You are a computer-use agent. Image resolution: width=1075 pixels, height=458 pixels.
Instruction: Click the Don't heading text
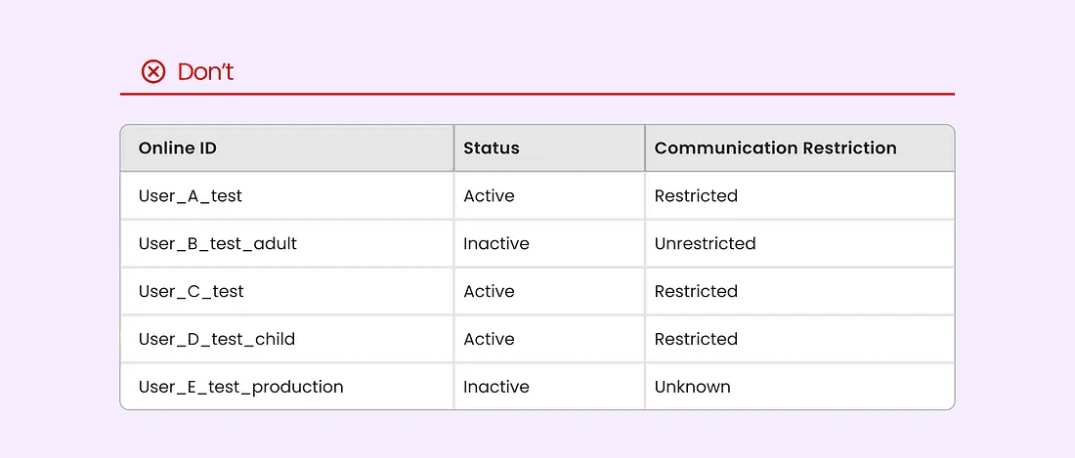[x=205, y=71]
